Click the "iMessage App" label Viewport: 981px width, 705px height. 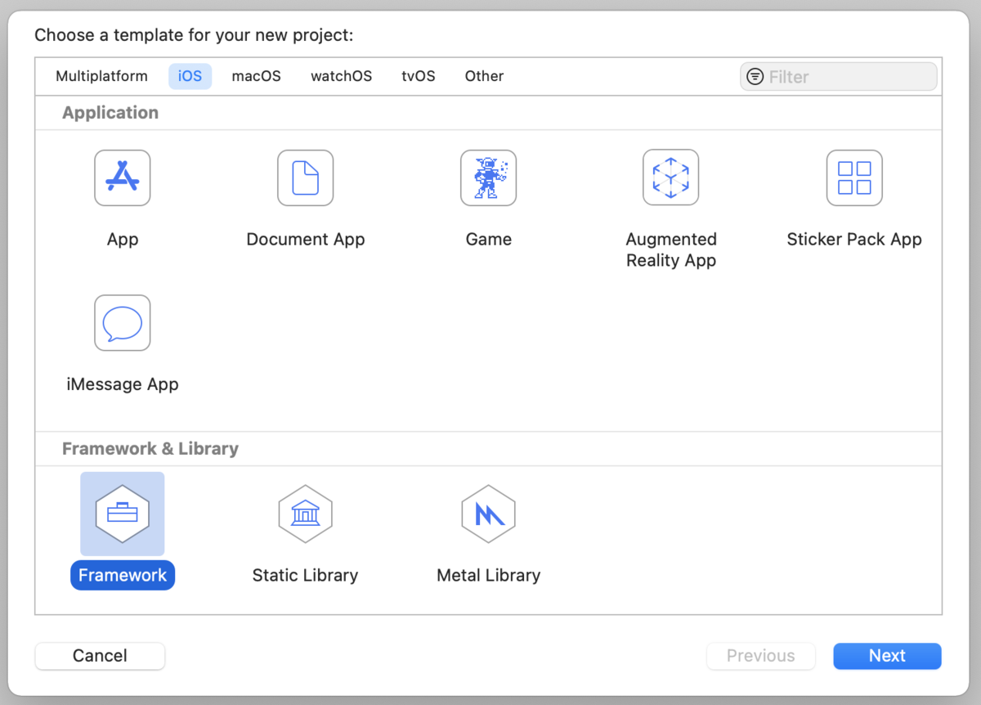[x=123, y=384]
